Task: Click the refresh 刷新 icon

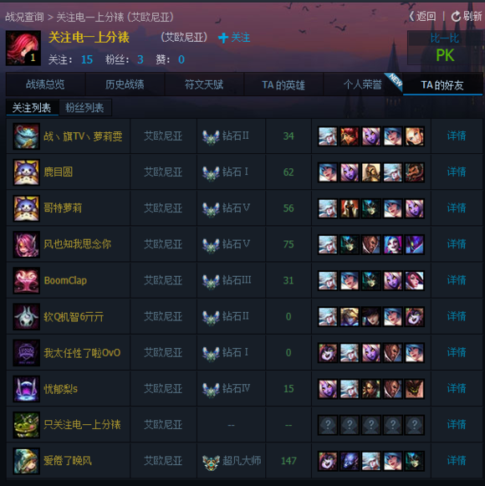Action: 456,17
